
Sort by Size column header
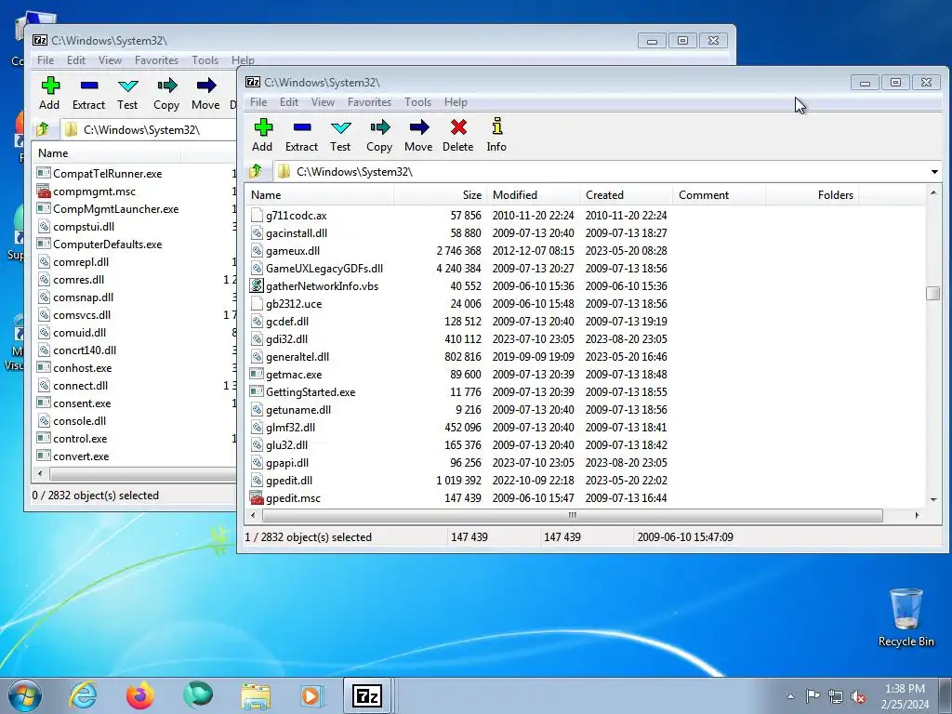440,195
